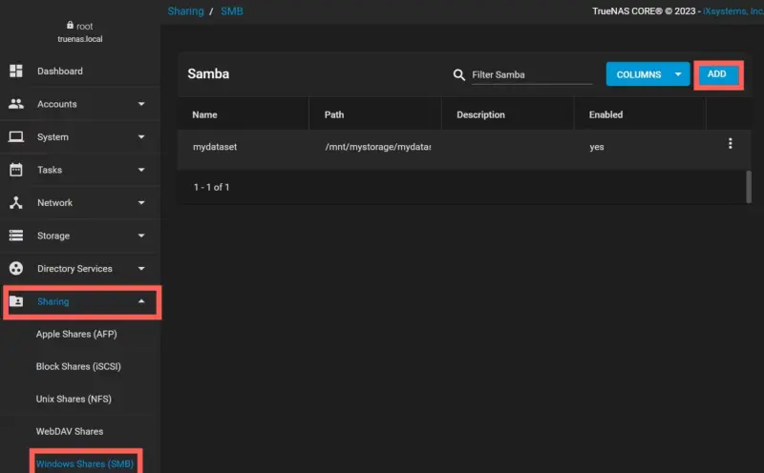Expand the System menu arrow
The height and width of the screenshot is (473, 764).
point(141,136)
